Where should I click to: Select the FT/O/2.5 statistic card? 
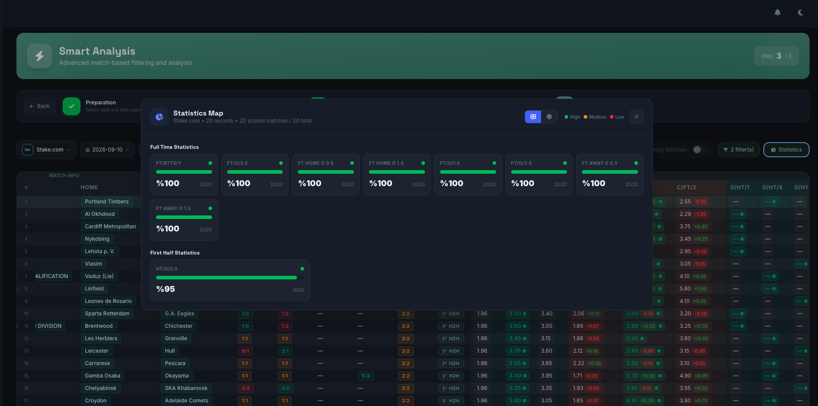pos(539,175)
